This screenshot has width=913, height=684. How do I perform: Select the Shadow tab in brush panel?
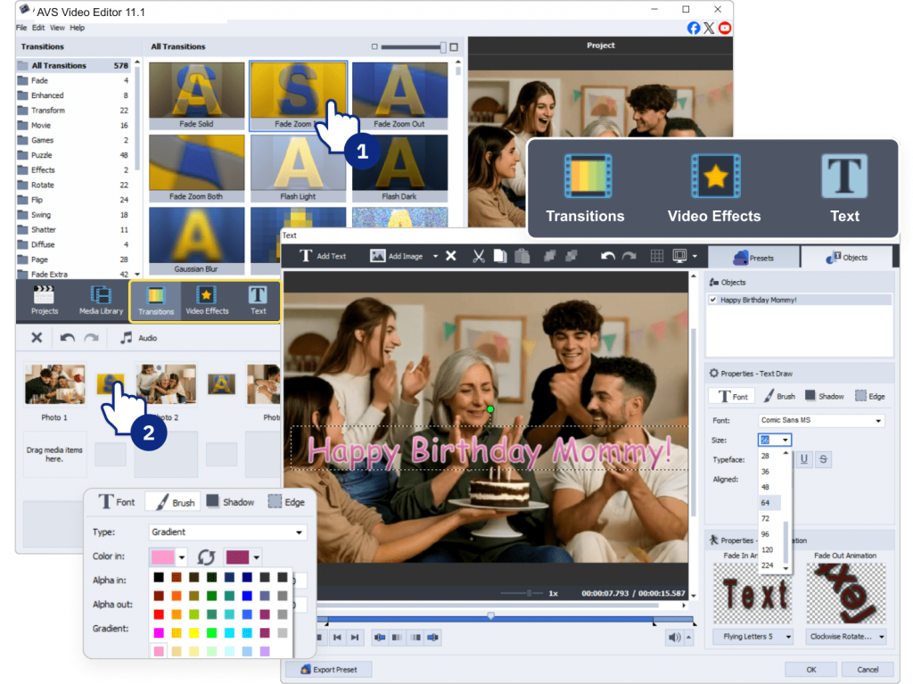230,502
